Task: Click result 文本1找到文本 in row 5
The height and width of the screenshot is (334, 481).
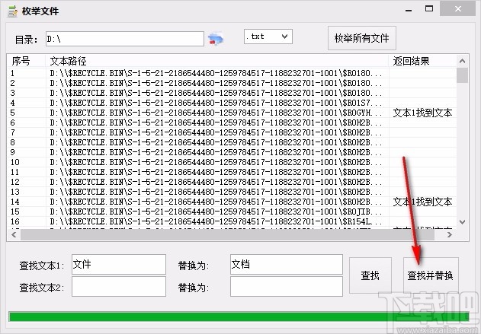Action: click(423, 113)
